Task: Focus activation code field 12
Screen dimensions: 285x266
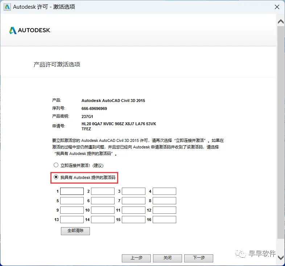Action: click(164, 210)
